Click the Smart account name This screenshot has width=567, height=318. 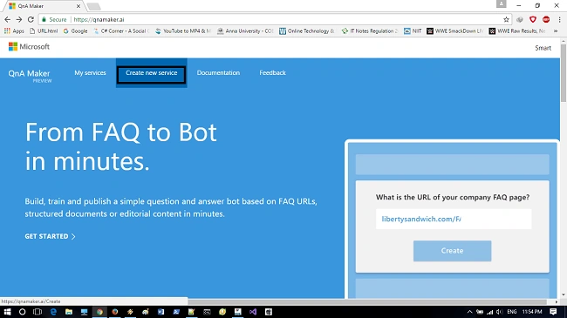(x=543, y=48)
